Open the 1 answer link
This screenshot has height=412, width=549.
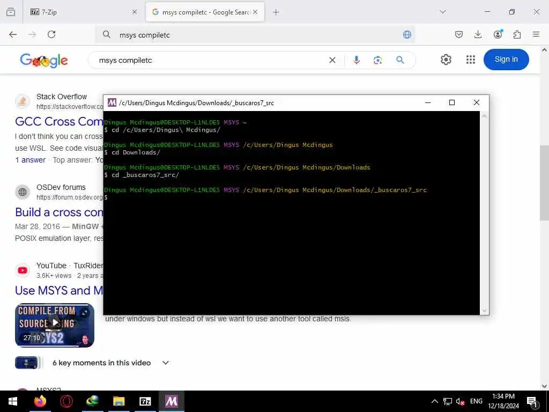[x=30, y=160]
